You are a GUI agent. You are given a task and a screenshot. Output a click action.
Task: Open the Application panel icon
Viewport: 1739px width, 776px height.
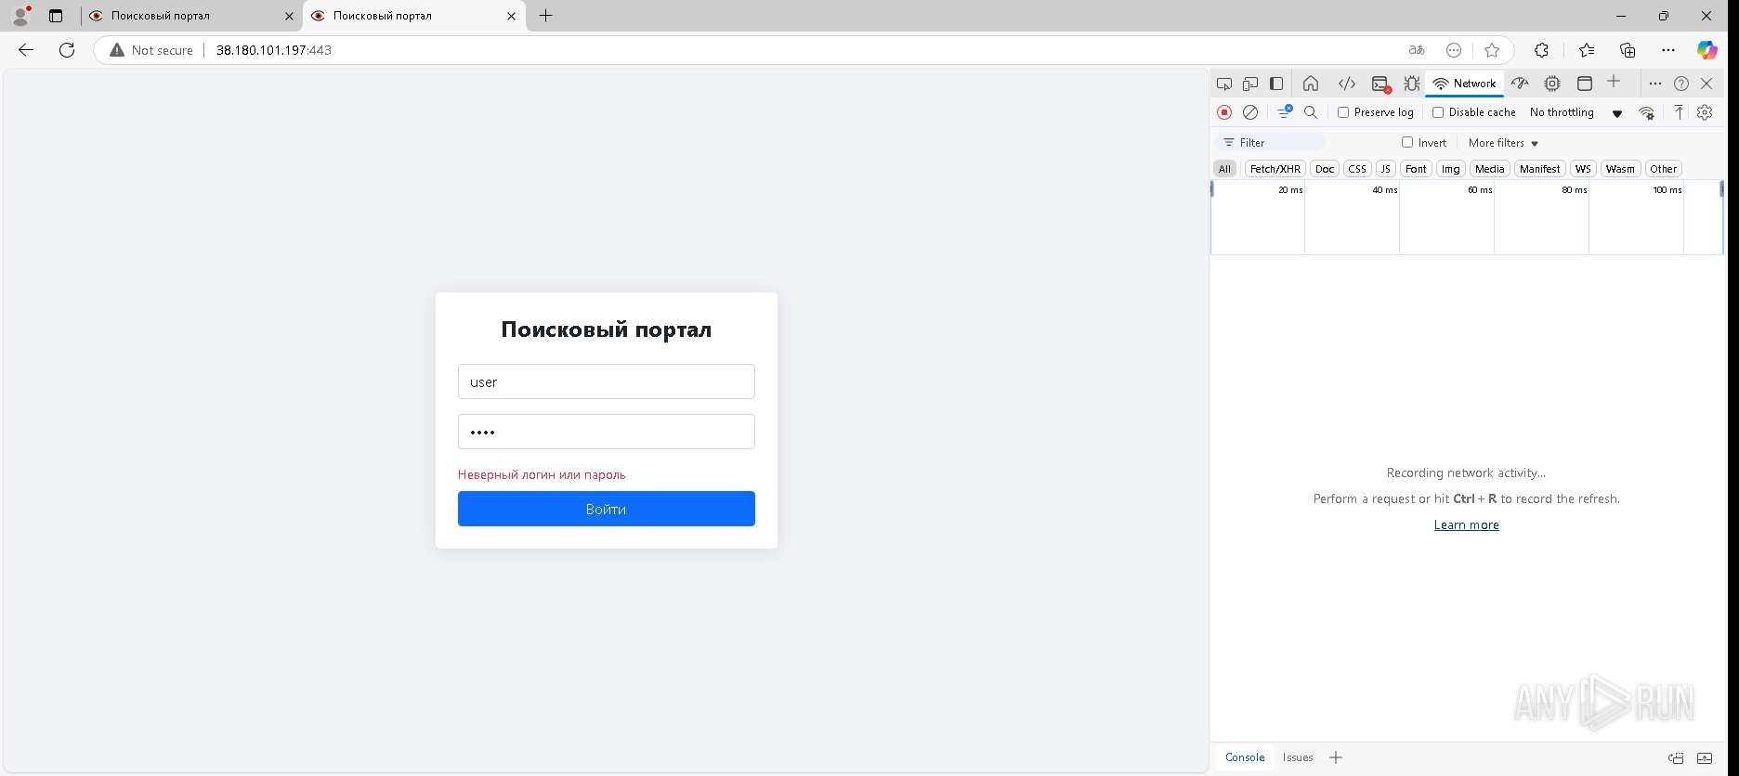[1585, 84]
